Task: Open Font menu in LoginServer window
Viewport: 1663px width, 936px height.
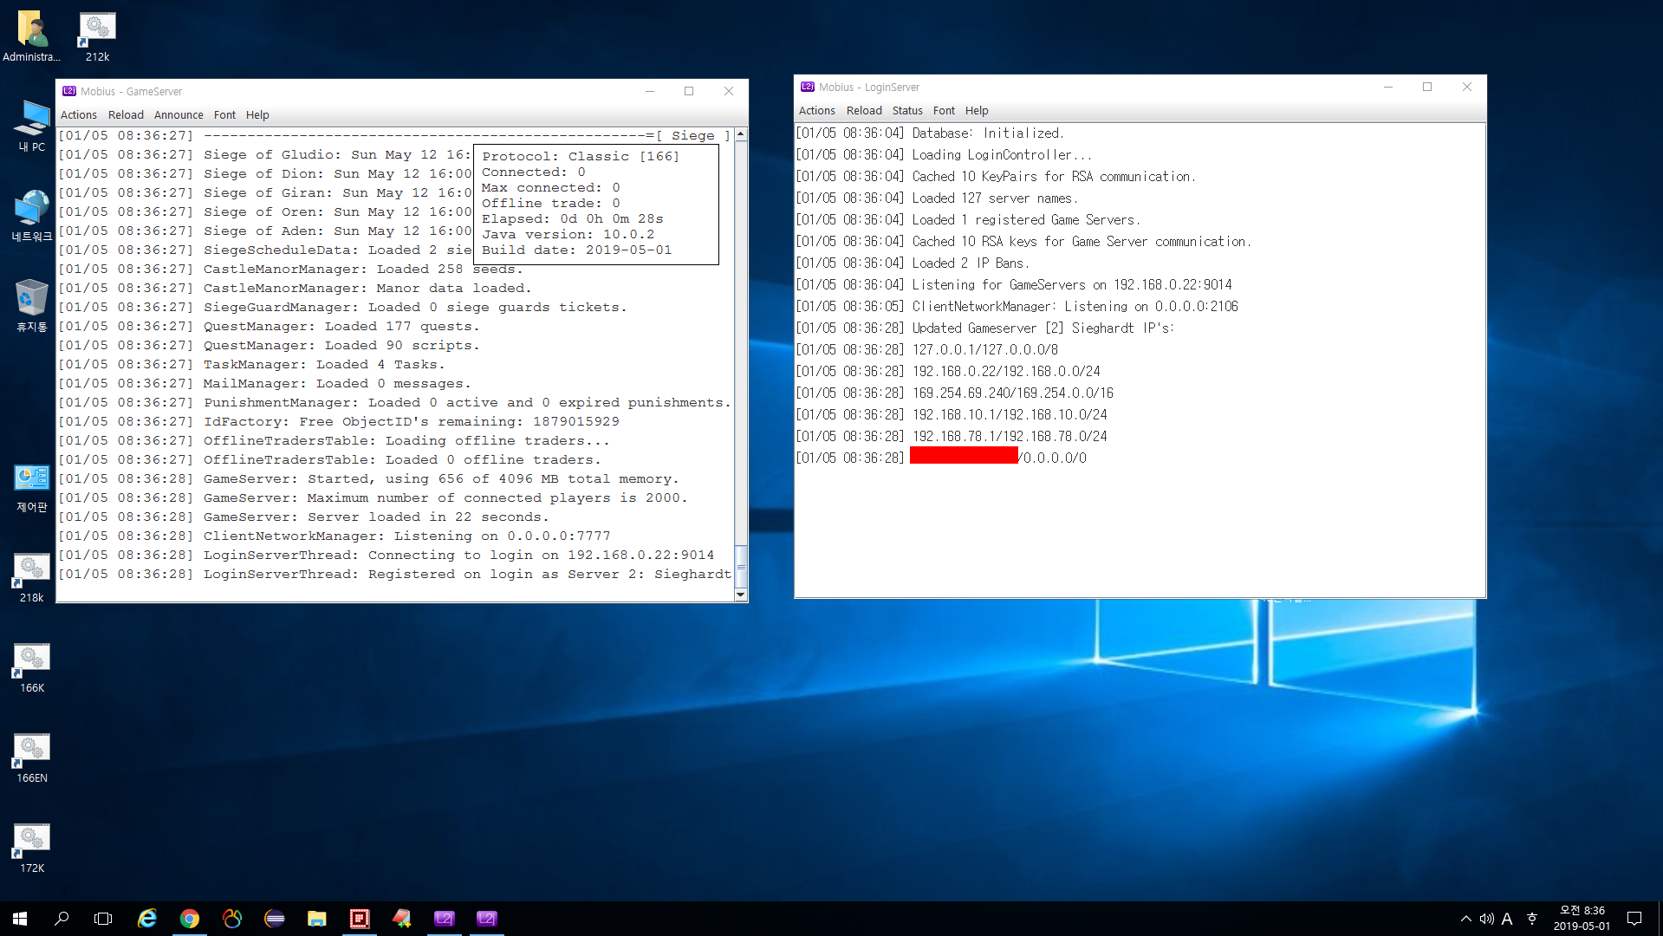Action: point(944,110)
